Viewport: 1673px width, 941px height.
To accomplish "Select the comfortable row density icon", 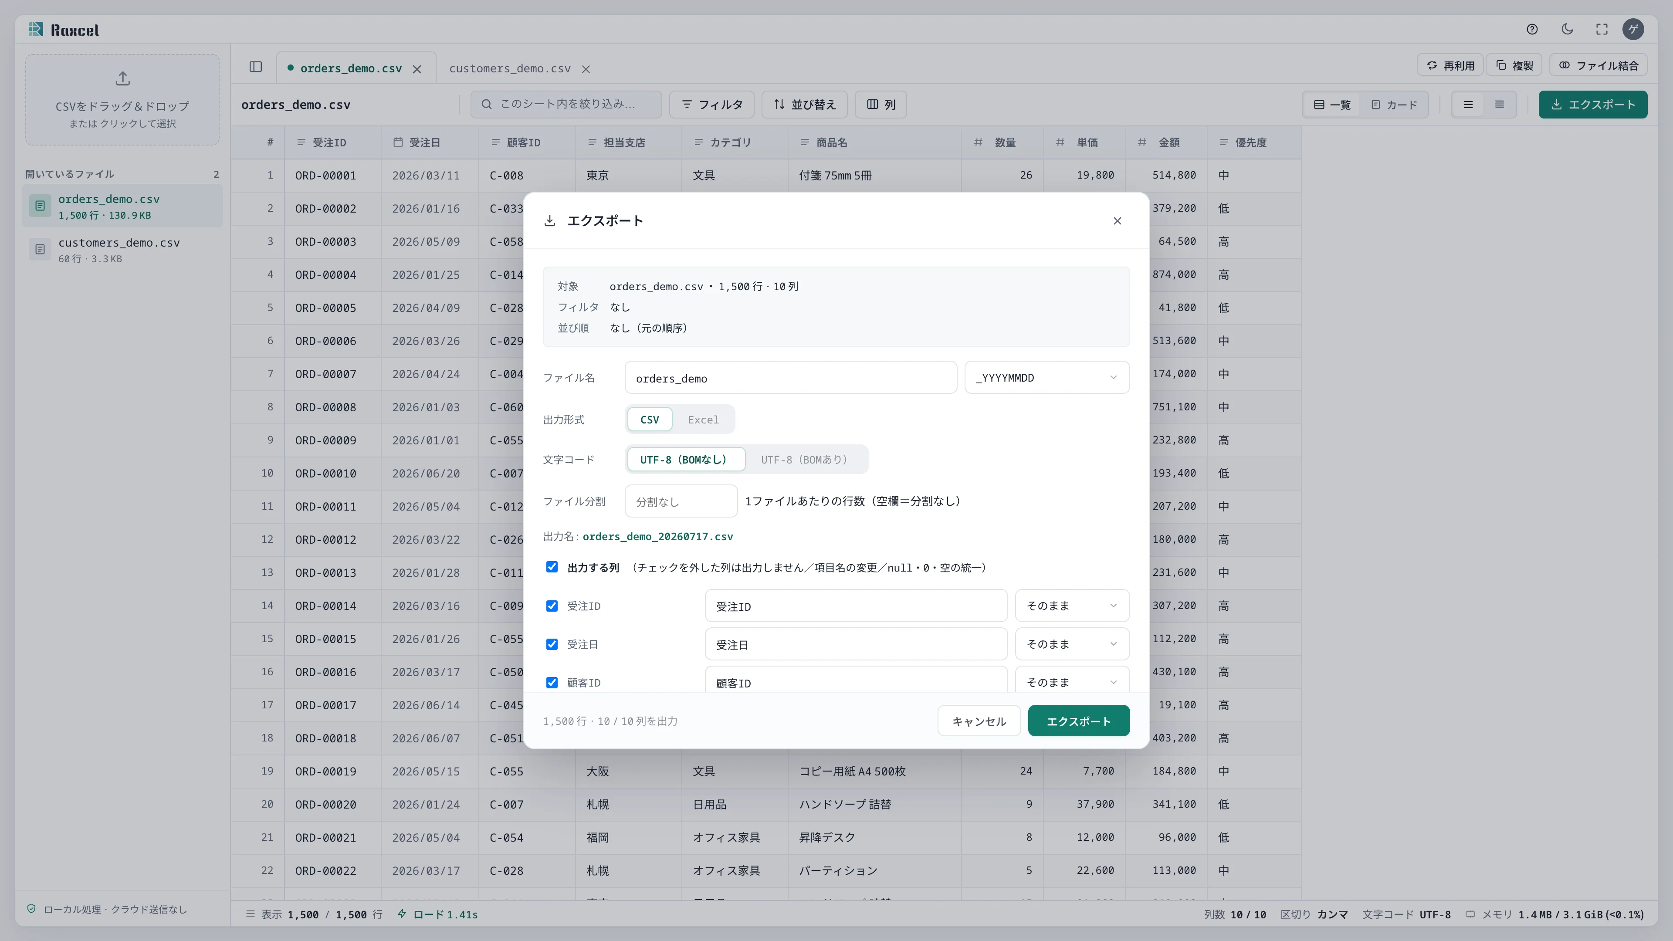I will [1468, 105].
